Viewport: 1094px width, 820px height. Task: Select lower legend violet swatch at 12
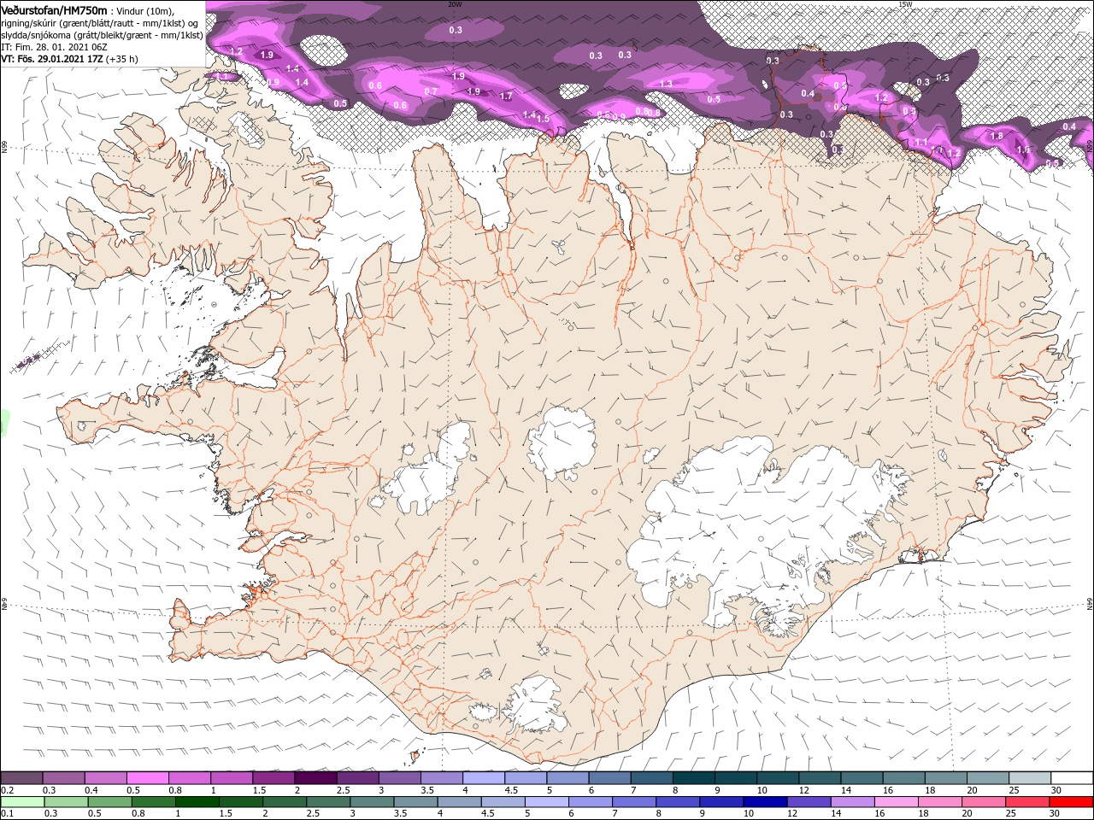809,802
